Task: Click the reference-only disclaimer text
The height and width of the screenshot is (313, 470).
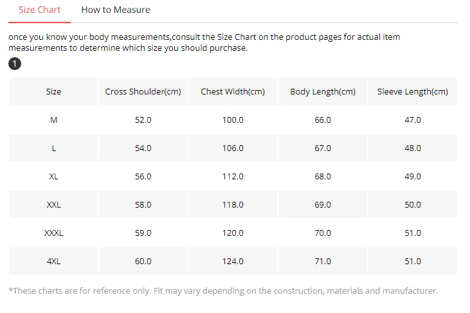Action: [x=223, y=291]
